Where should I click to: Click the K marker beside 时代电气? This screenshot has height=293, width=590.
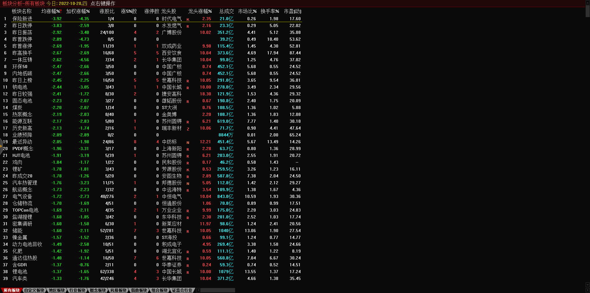(188, 20)
